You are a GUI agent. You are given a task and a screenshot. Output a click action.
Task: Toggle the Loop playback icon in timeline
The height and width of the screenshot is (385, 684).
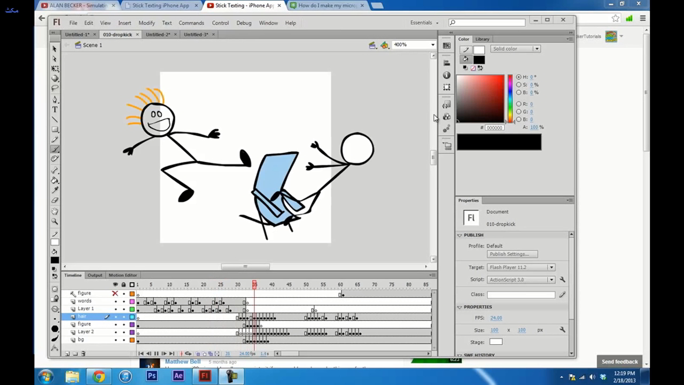pos(188,353)
